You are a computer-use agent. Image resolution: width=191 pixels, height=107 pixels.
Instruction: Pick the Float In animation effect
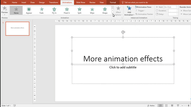click(x=67, y=10)
